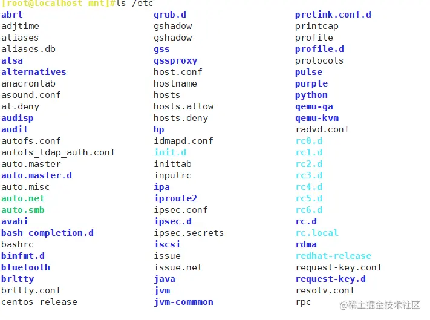Select the pulse directory
430x320 pixels.
pyautogui.click(x=309, y=73)
